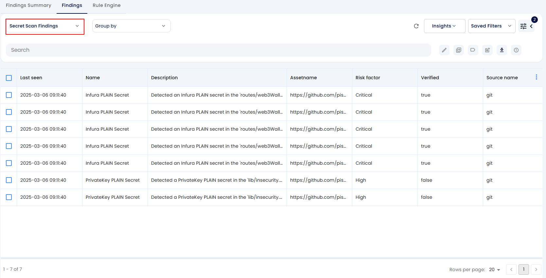Go to next page arrow

(x=536, y=269)
